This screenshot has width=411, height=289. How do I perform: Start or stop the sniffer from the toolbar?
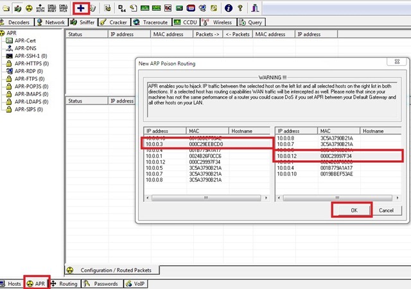[x=17, y=8]
